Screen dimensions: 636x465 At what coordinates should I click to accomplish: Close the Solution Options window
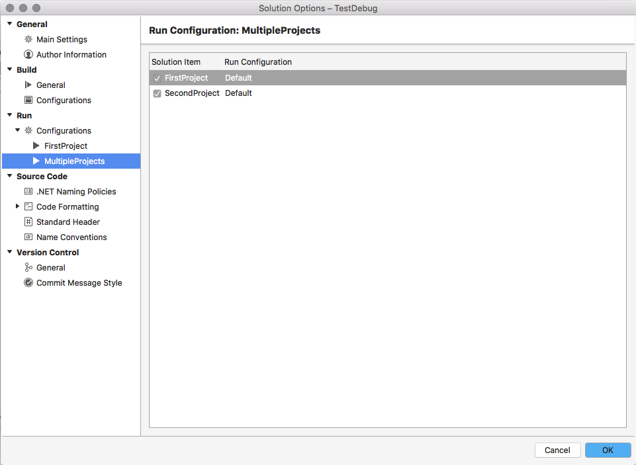point(10,8)
